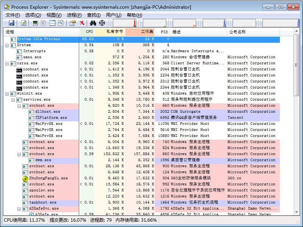Open the 文件(F) menu

12,15
